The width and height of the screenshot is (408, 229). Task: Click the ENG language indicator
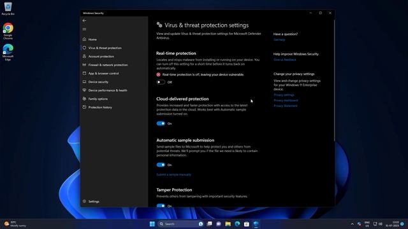pyautogui.click(x=367, y=224)
